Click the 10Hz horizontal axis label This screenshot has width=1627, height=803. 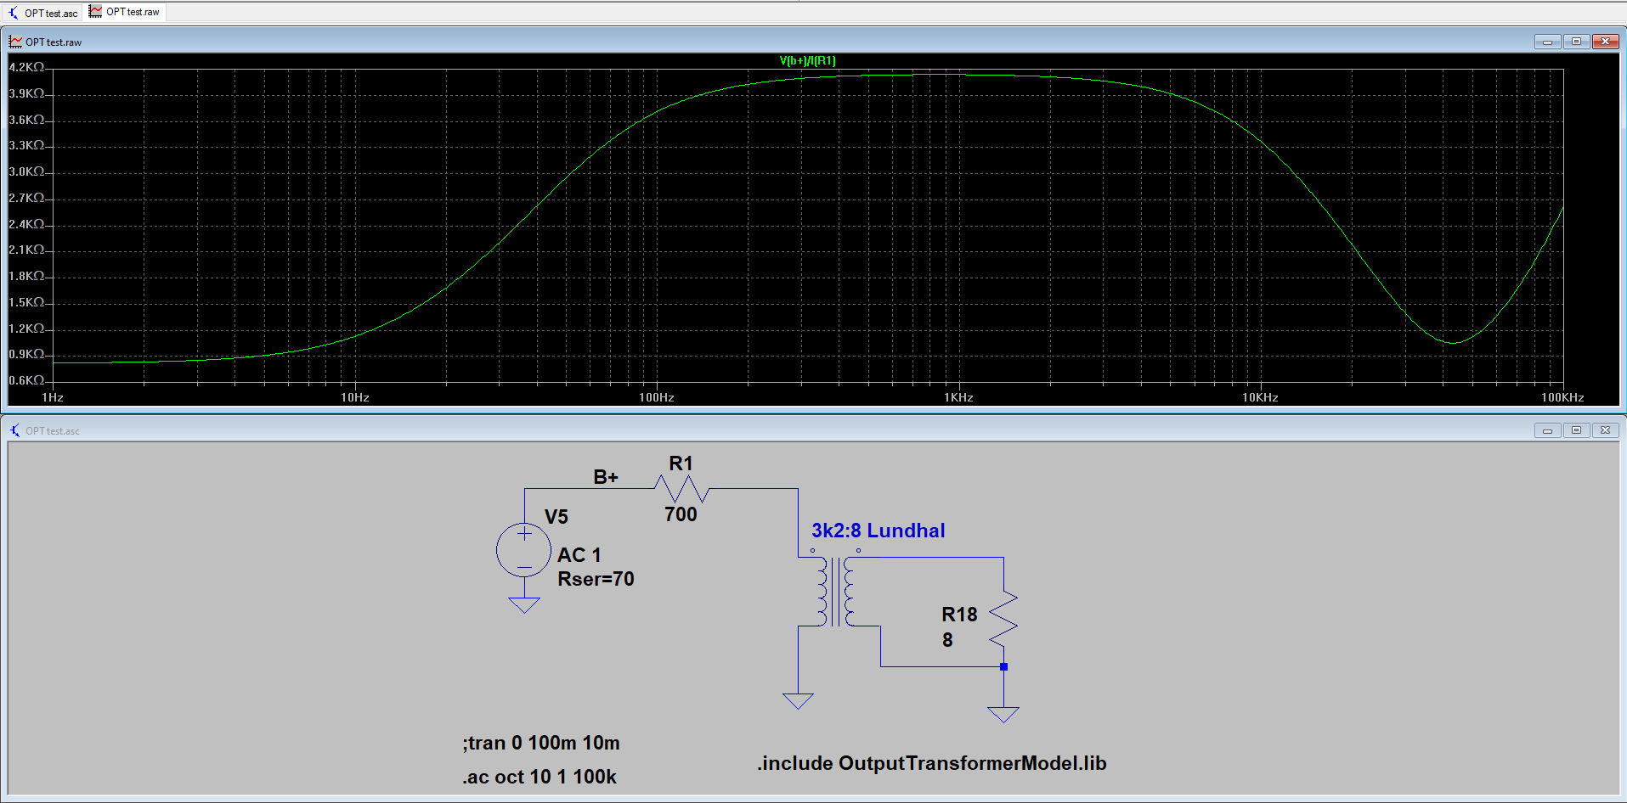pos(355,397)
